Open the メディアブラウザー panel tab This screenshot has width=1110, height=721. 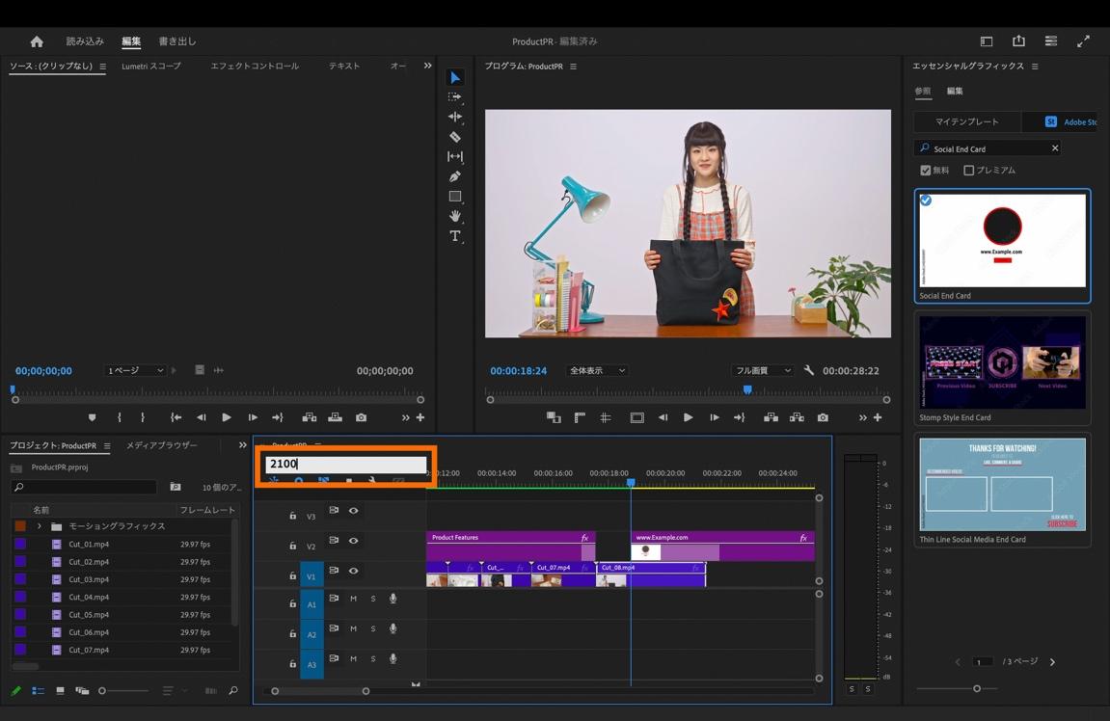(161, 445)
